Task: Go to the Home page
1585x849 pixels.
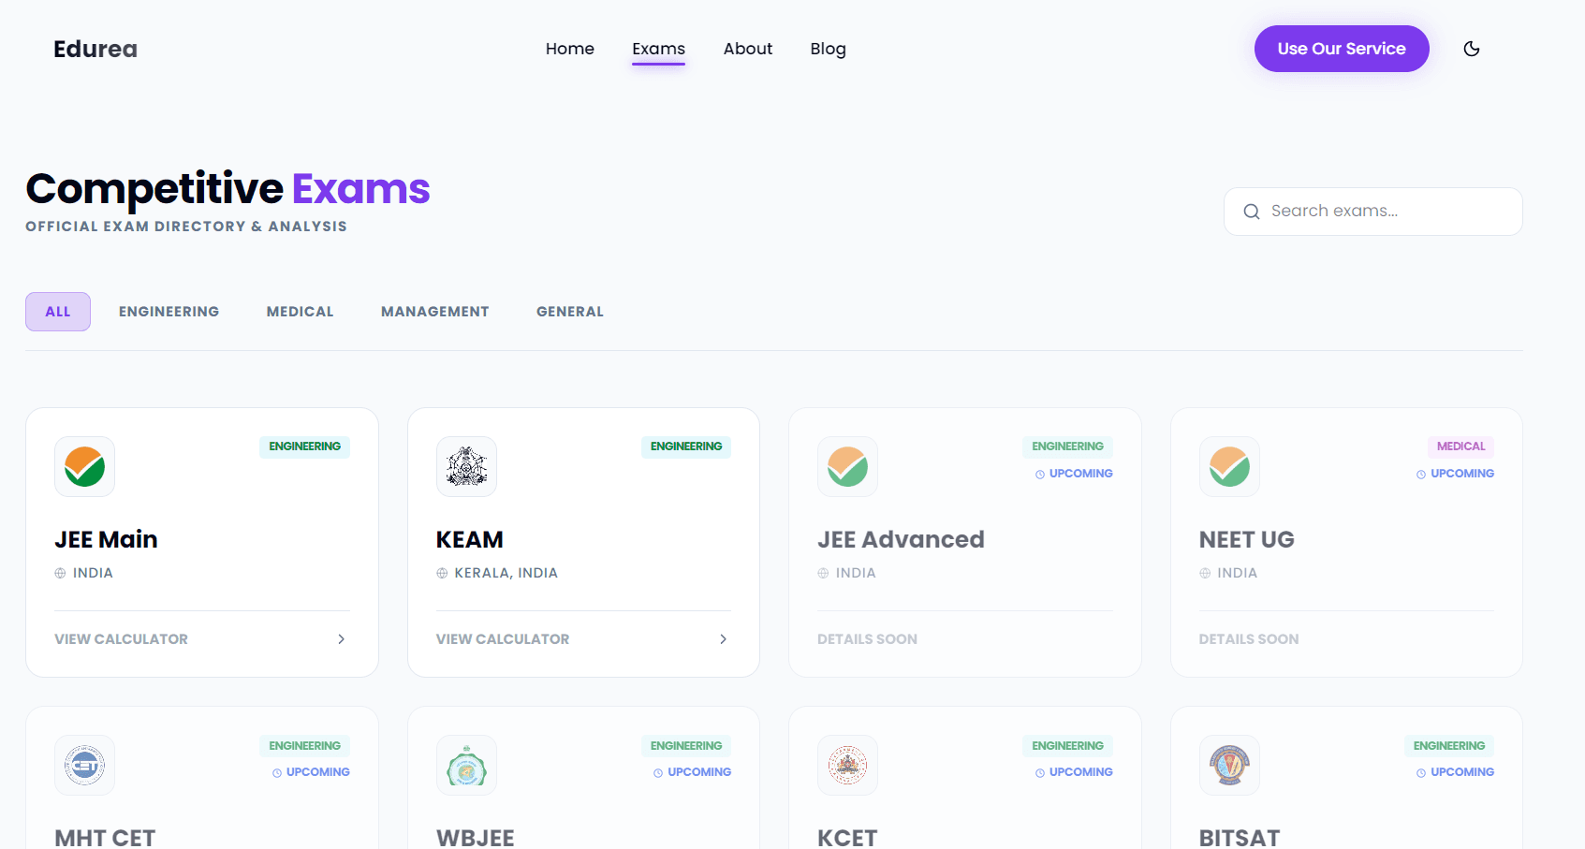Action: [x=569, y=49]
